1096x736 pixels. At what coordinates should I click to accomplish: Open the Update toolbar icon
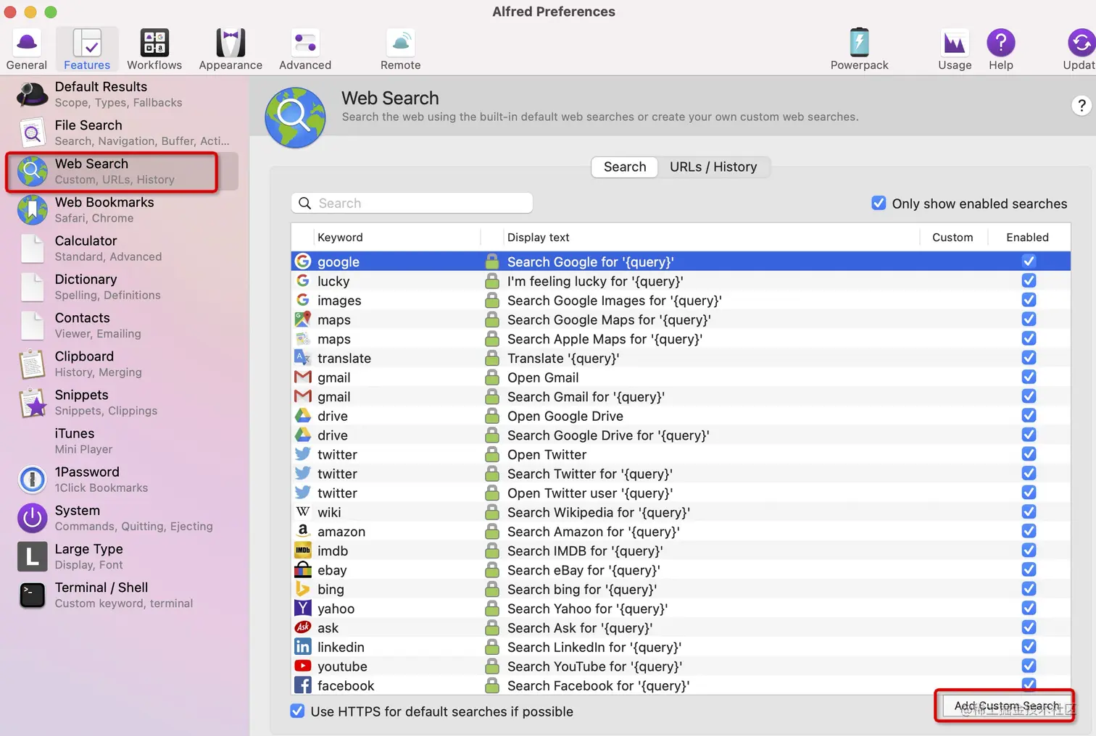click(x=1081, y=43)
